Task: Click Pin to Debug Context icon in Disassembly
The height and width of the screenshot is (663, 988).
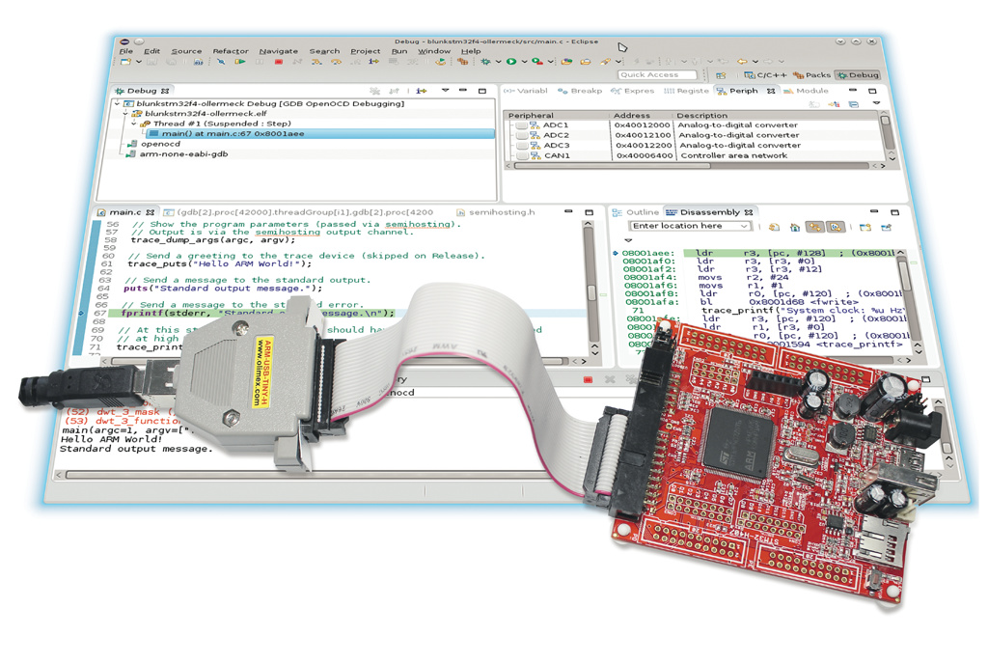Action: click(x=886, y=227)
